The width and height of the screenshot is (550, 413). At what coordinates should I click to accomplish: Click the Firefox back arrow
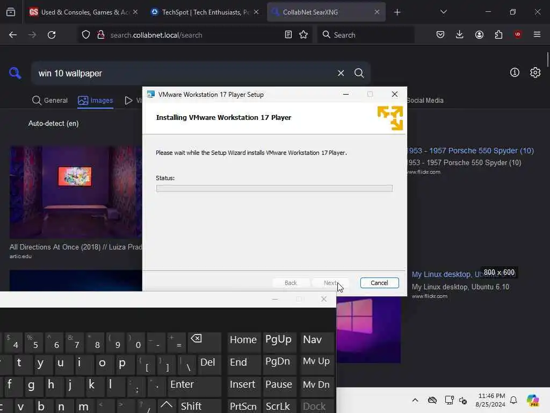[13, 35]
